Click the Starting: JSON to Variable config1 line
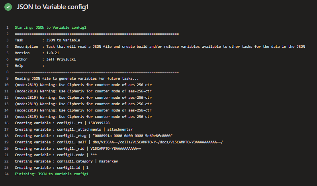Screen dimensions: 317x186 pos(51,27)
